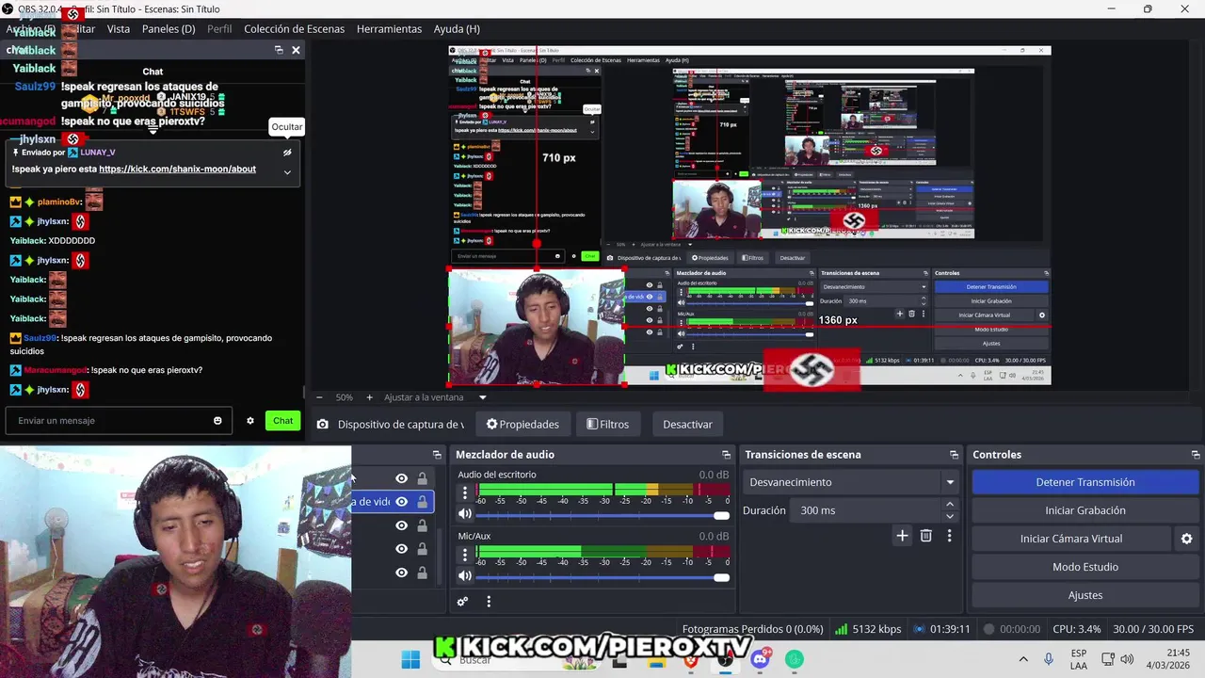Viewport: 1205px width, 678px height.
Task: Open the Perfil menu
Action: pos(219,29)
